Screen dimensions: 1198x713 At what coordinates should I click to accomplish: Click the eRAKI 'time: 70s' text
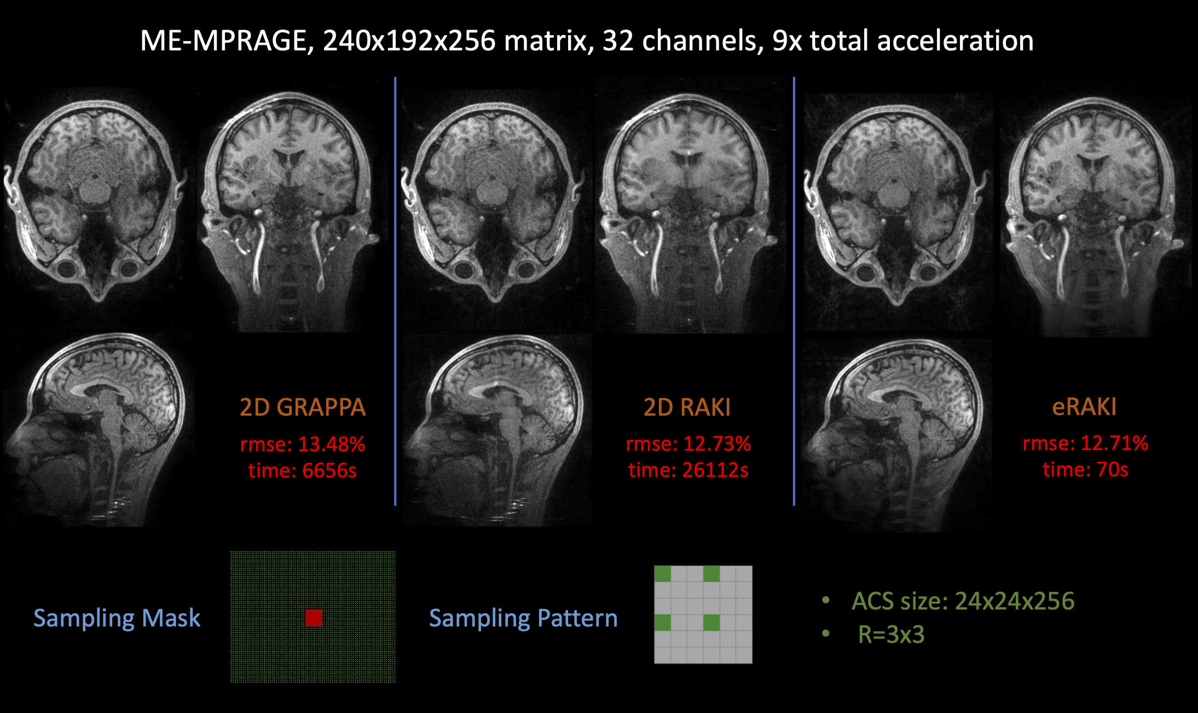[x=1085, y=469]
